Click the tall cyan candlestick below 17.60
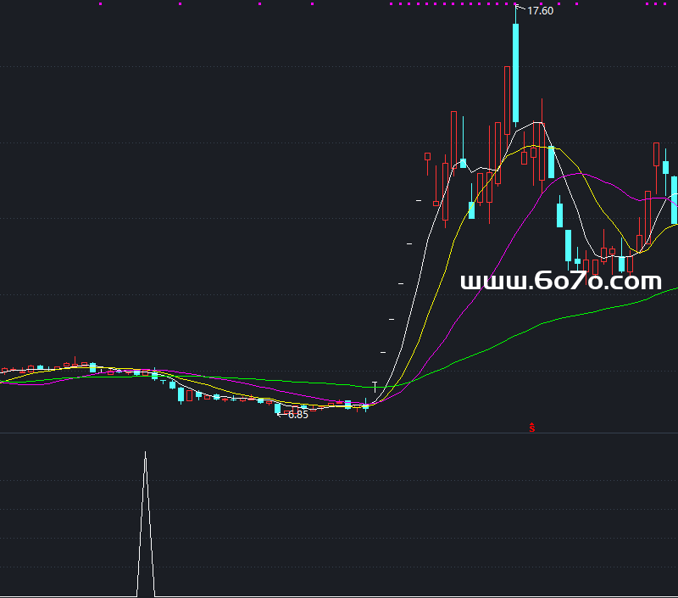The image size is (678, 598). (x=515, y=73)
